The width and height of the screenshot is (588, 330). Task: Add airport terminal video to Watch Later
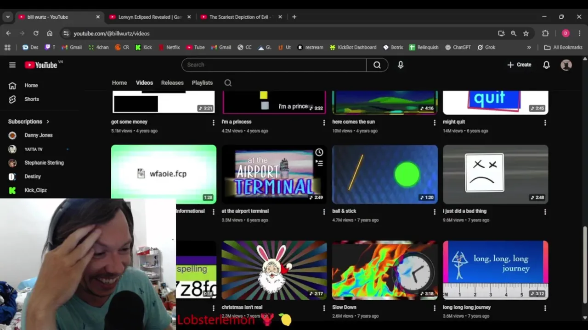(x=319, y=153)
